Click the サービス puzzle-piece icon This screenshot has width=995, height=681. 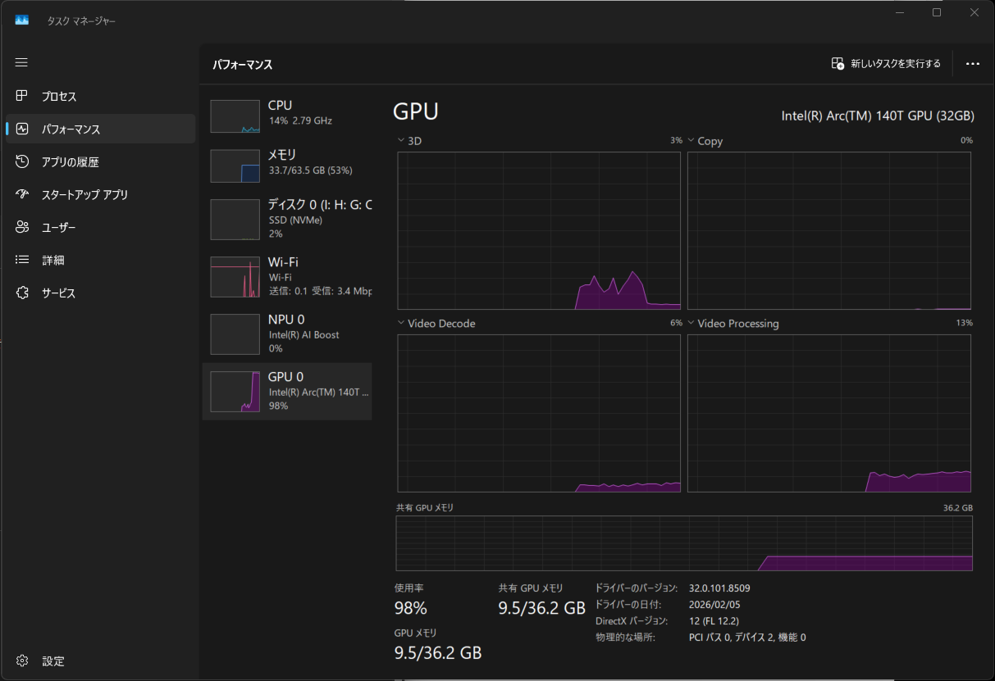click(x=22, y=293)
